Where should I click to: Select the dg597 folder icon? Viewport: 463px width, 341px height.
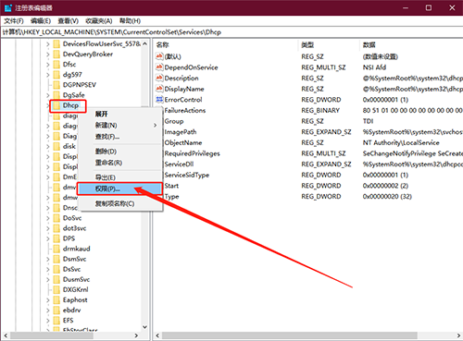coord(56,75)
